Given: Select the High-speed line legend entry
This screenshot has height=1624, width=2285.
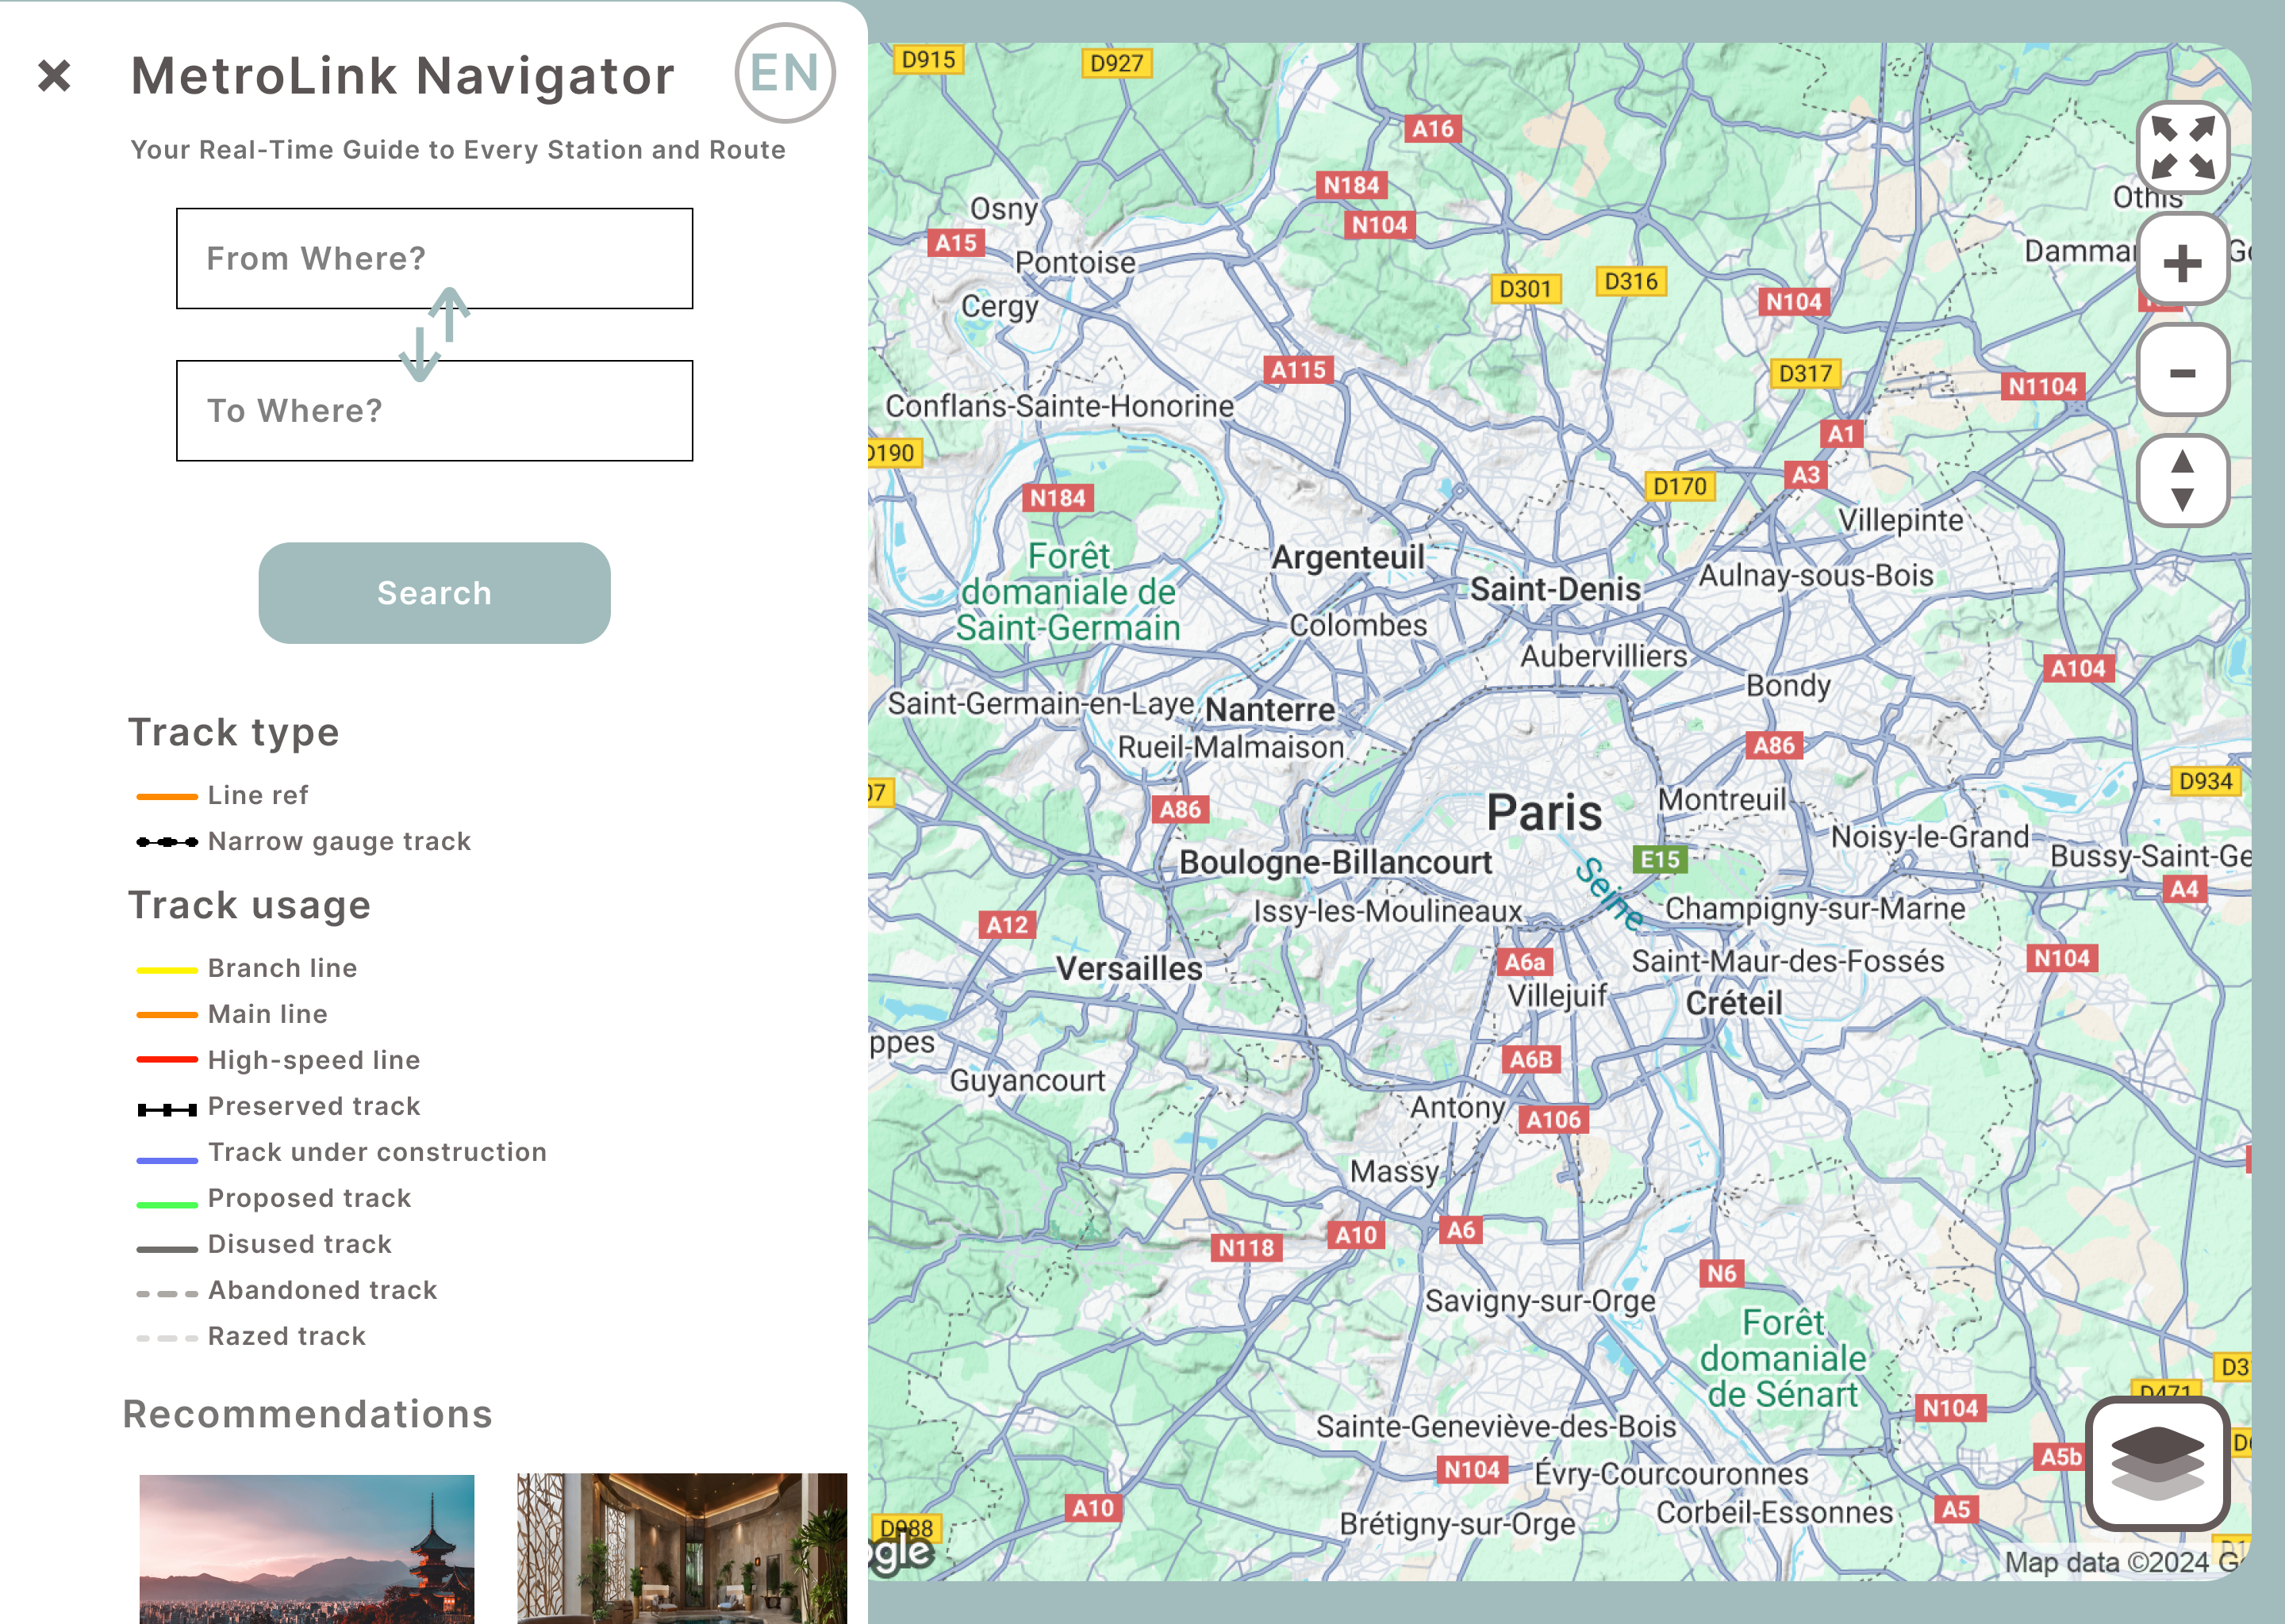Looking at the screenshot, I should pos(278,1060).
